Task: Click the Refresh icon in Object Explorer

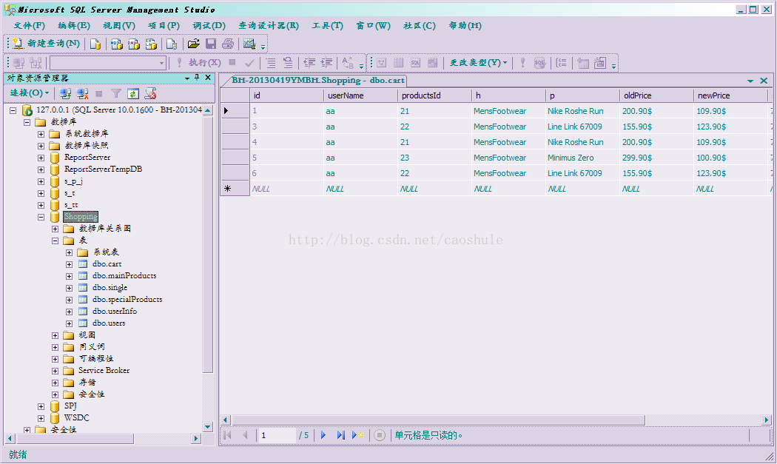Action: point(132,93)
